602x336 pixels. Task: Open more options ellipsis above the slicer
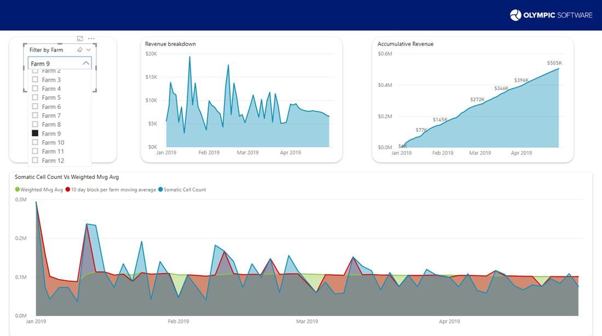[91, 38]
